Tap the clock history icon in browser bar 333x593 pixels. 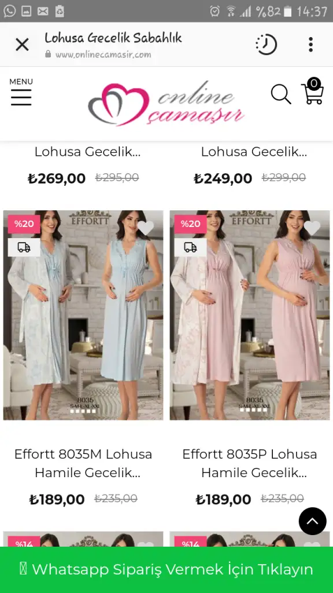[x=266, y=45]
